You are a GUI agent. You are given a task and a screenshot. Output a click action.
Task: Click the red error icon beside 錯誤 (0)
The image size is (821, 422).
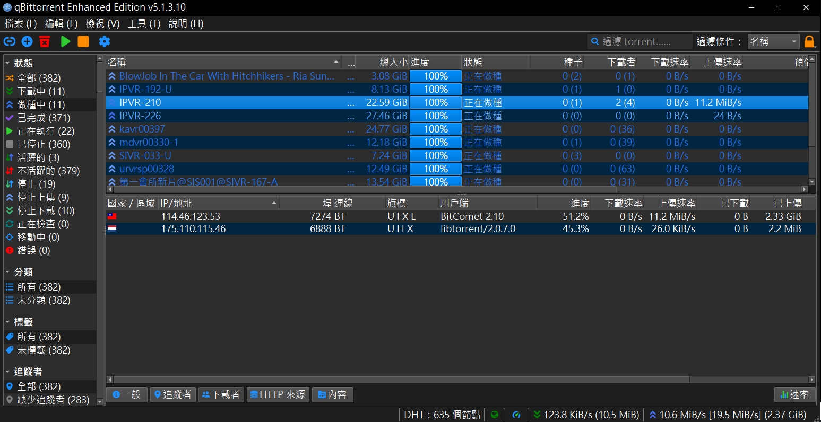click(9, 250)
